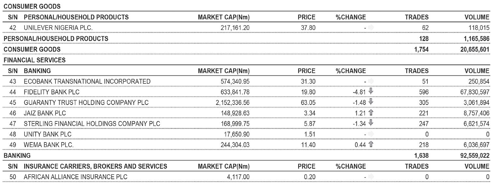Click the down arrow beside Fidelity Bank -4.81

(x=371, y=92)
